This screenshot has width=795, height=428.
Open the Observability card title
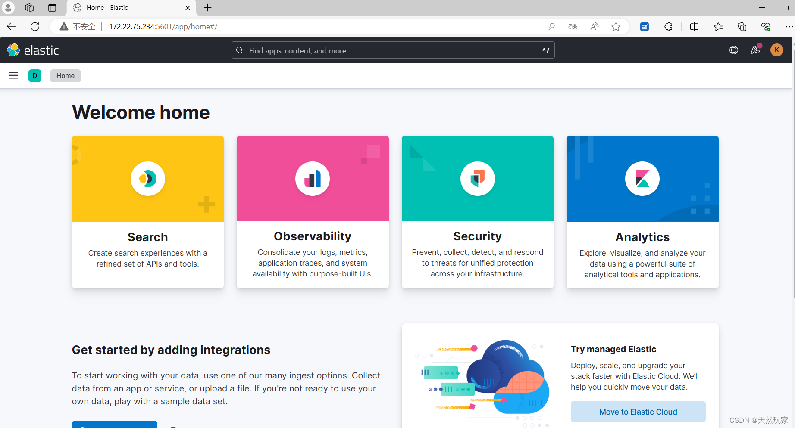click(x=313, y=236)
